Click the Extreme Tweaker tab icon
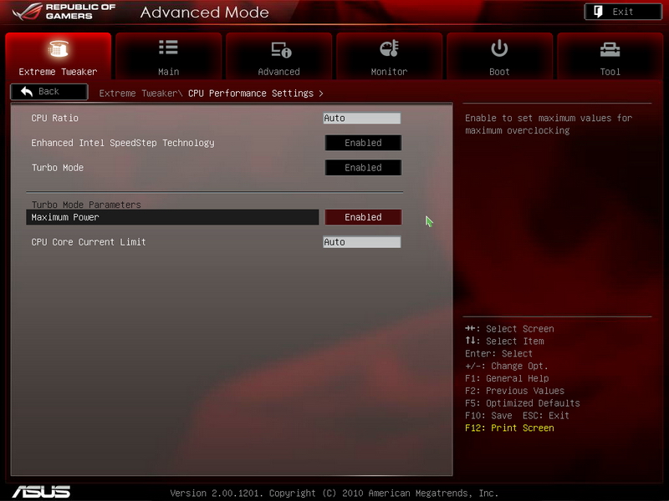 pyautogui.click(x=58, y=48)
